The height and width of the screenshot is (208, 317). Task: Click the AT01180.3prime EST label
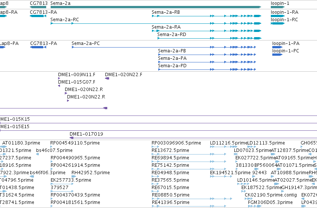[21, 143]
